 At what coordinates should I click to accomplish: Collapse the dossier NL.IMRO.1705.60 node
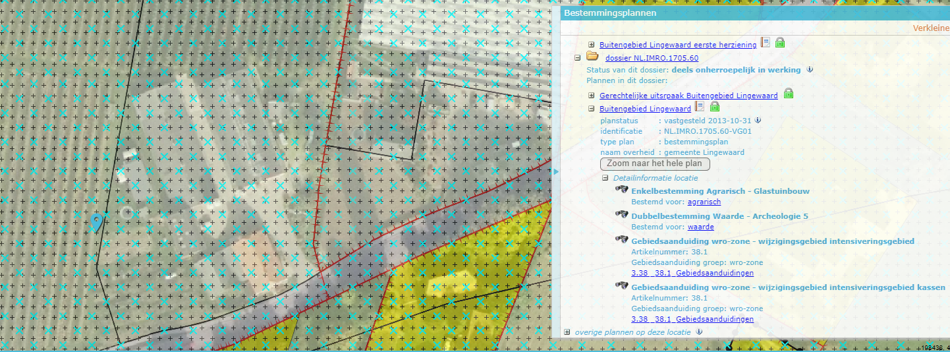pos(578,57)
